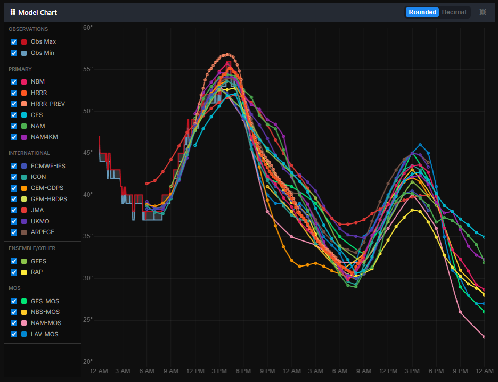Click the HRRR_PREV peak data point
The width and height of the screenshot is (498, 382).
click(227, 54)
